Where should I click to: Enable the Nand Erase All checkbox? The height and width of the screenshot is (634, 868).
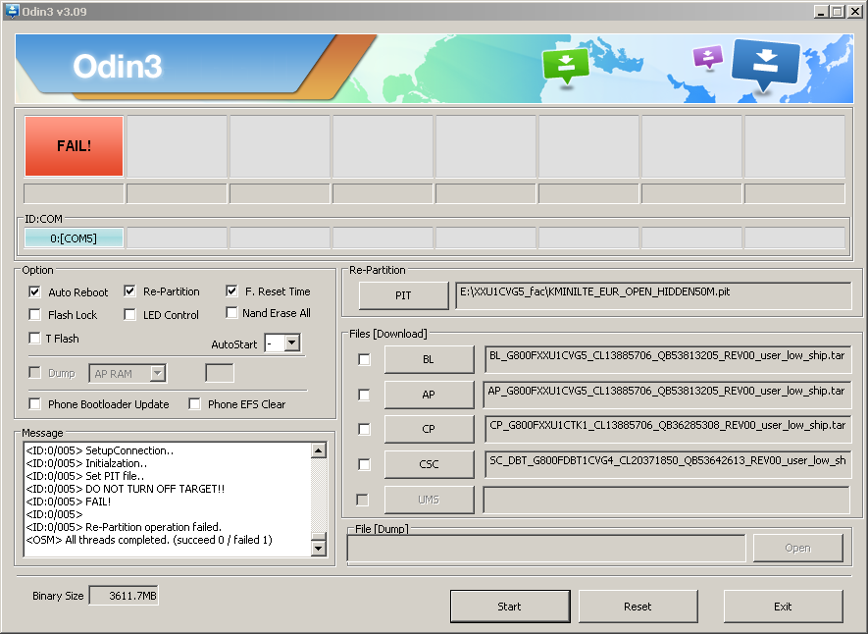[x=232, y=313]
